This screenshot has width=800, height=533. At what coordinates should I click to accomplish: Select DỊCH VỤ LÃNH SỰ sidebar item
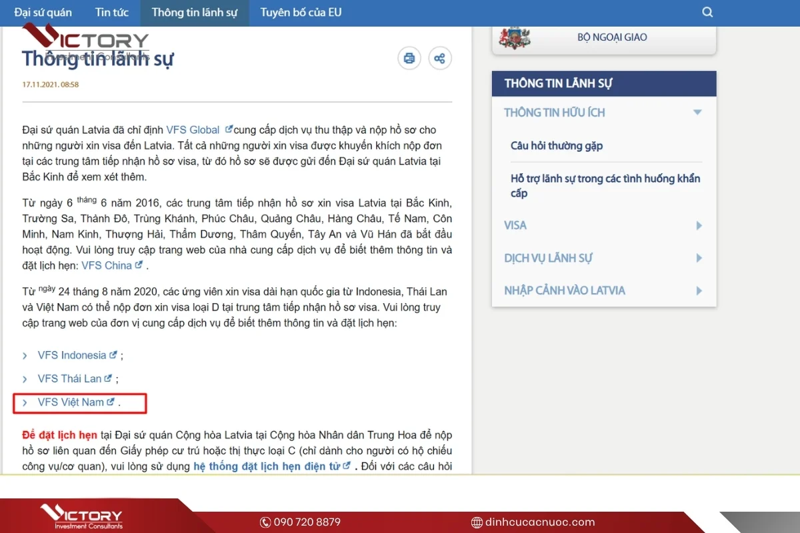pyautogui.click(x=548, y=258)
